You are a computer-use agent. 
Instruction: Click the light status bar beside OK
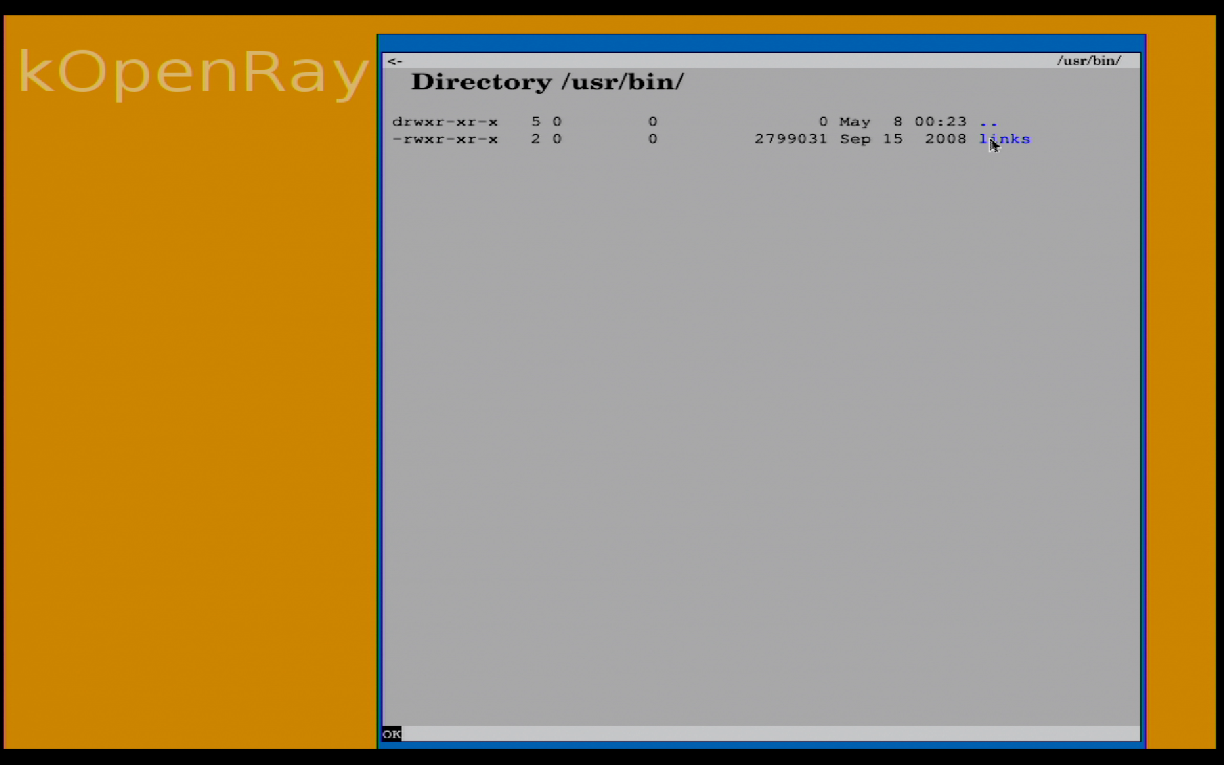tap(765, 734)
